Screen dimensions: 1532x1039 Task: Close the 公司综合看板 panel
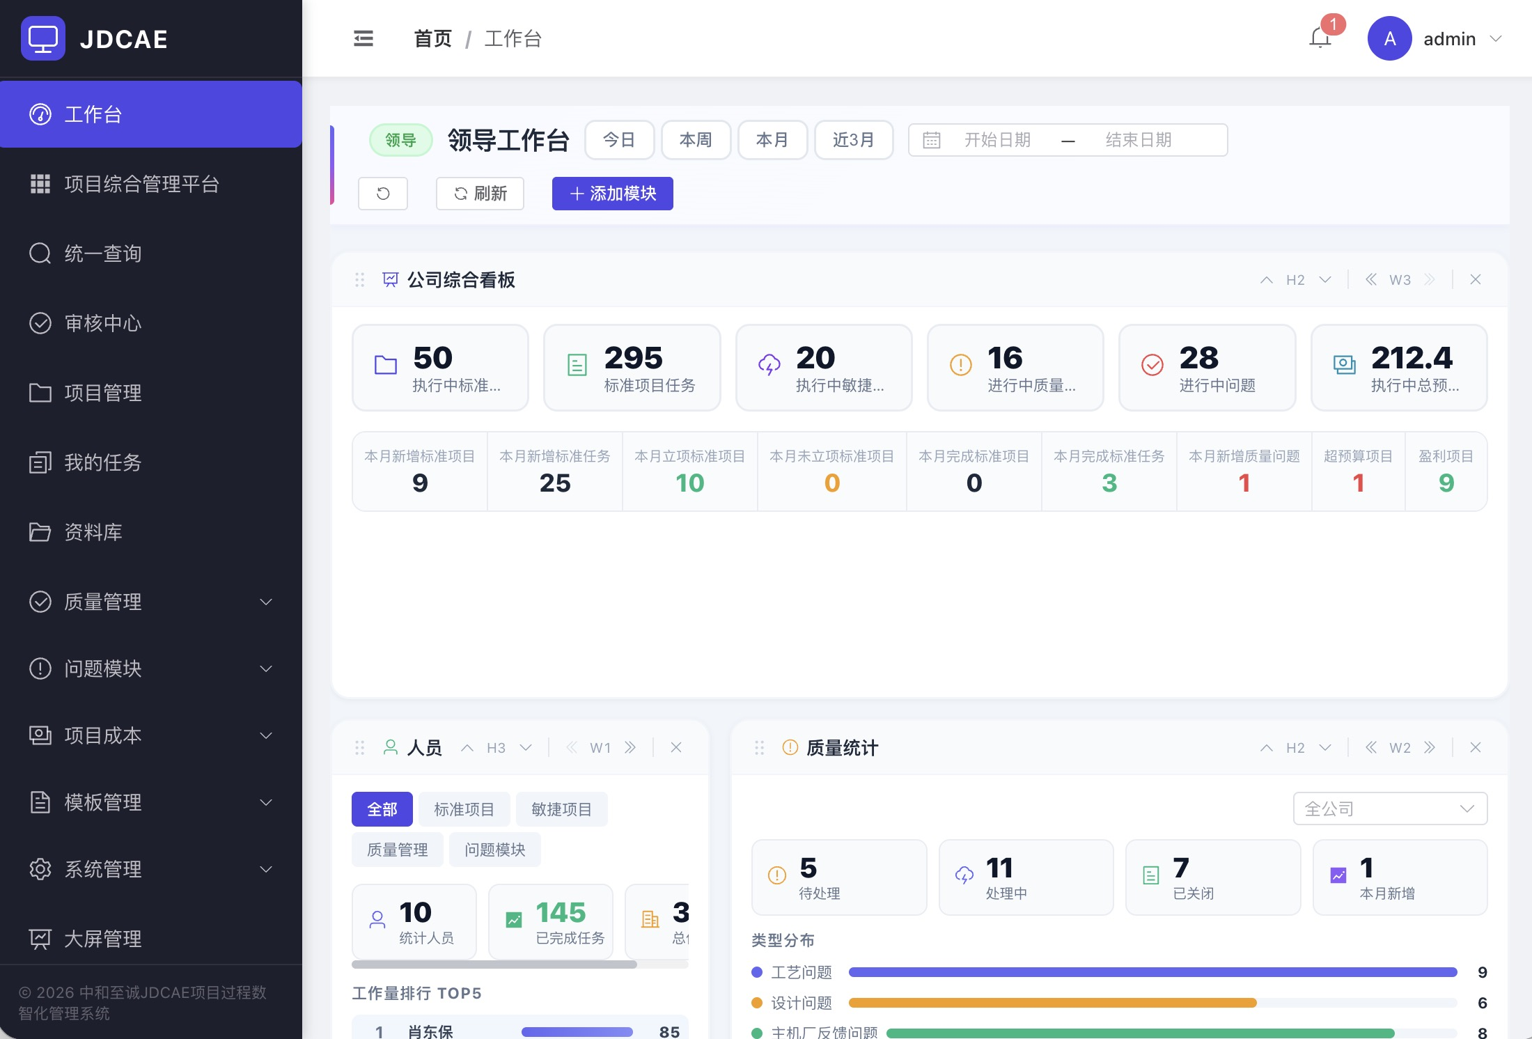pyautogui.click(x=1476, y=280)
